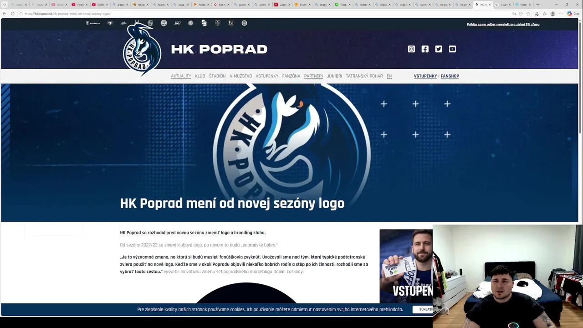The height and width of the screenshot is (328, 583).
Task: Expand the tab search dropdown chevron
Action: 5,5
